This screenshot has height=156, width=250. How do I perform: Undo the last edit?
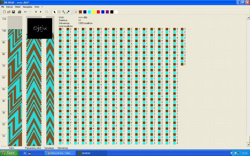26,12
